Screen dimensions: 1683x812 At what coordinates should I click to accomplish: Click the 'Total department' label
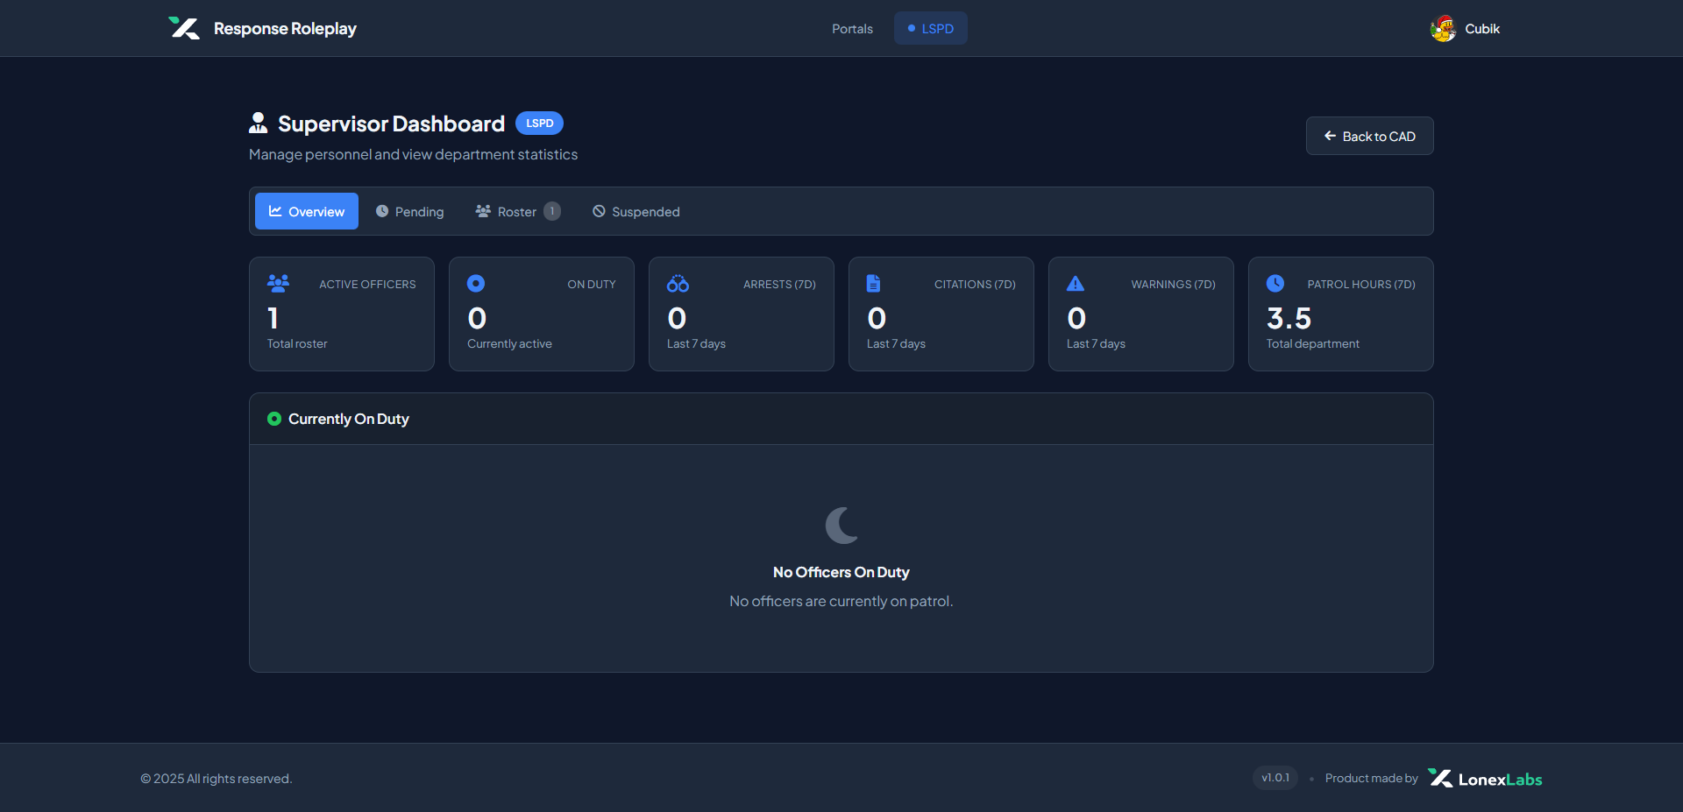pos(1312,343)
